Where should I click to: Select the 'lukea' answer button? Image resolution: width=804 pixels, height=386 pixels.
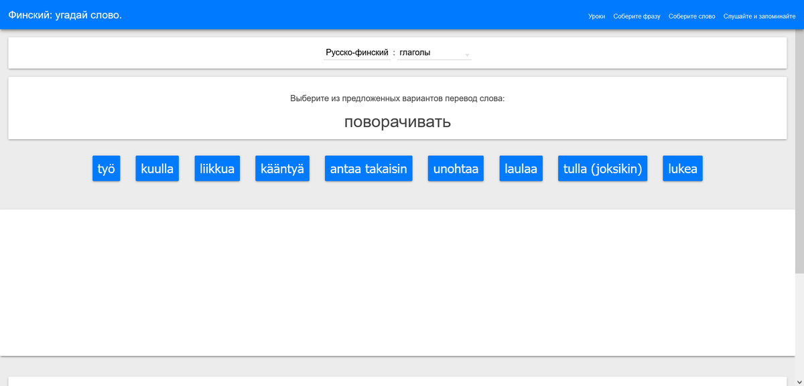[683, 169]
